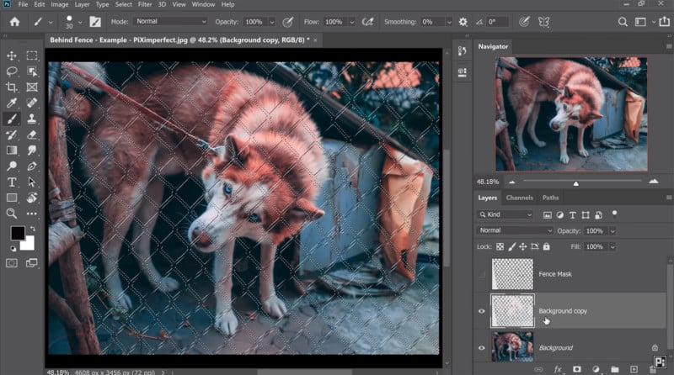This screenshot has width=674, height=375.
Task: Select the Gradient tool
Action: pyautogui.click(x=12, y=151)
